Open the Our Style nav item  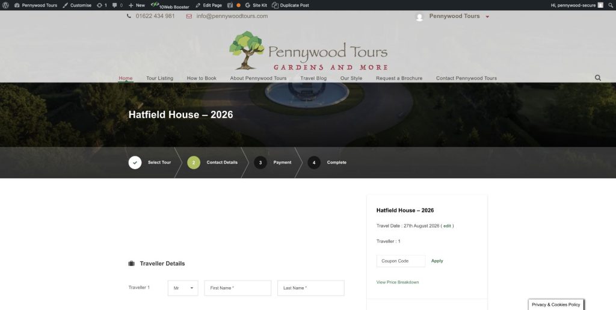(351, 78)
